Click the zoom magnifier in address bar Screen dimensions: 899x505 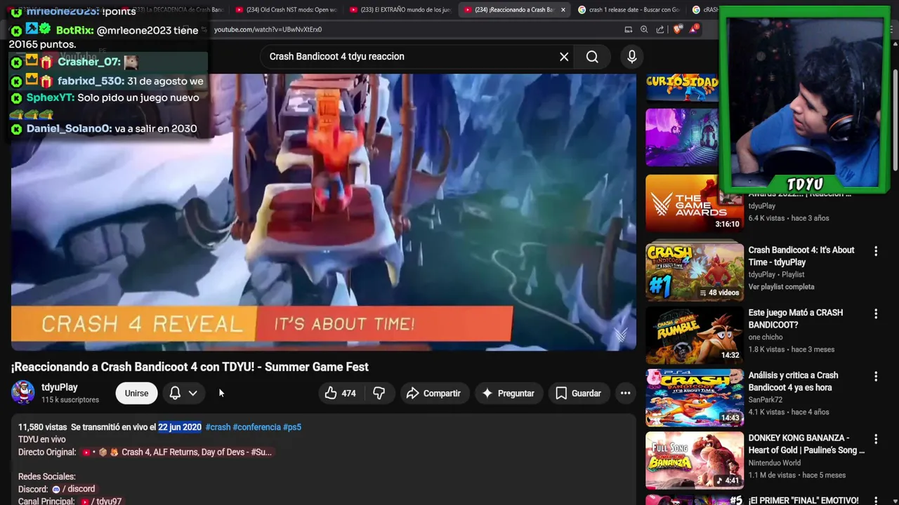pos(644,29)
